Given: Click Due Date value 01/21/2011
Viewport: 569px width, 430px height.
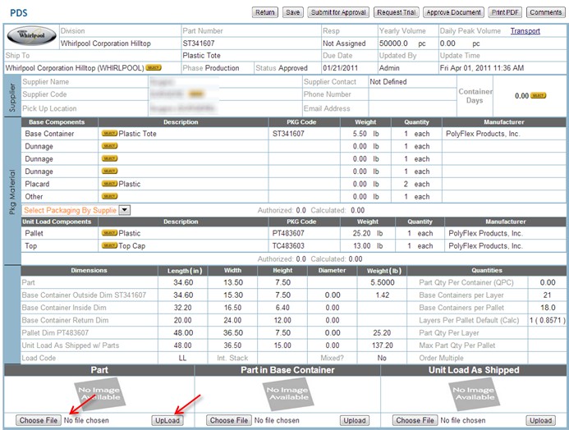Looking at the screenshot, I should tap(340, 68).
